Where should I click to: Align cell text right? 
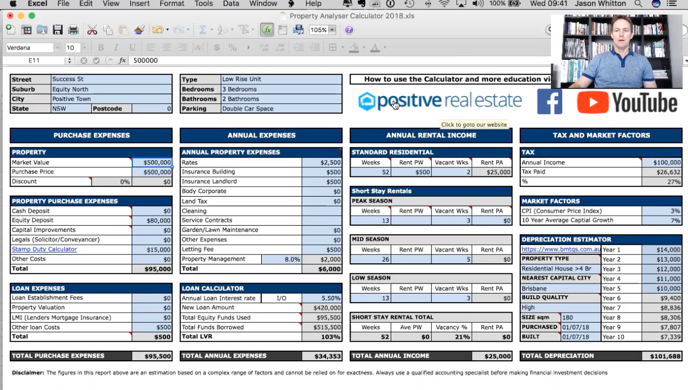pyautogui.click(x=183, y=48)
